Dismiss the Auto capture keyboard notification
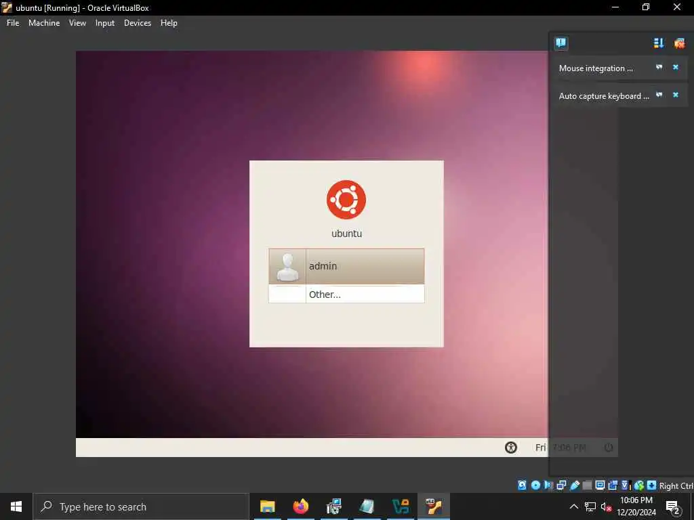The height and width of the screenshot is (520, 694). tap(676, 95)
